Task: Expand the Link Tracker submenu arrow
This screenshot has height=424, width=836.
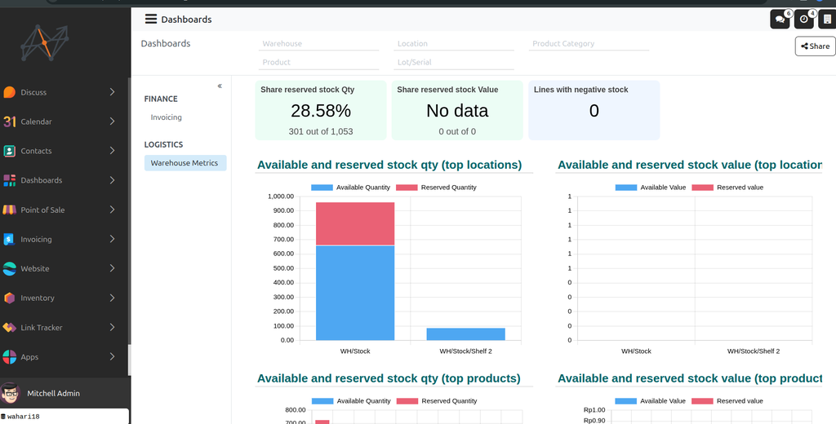Action: tap(112, 327)
